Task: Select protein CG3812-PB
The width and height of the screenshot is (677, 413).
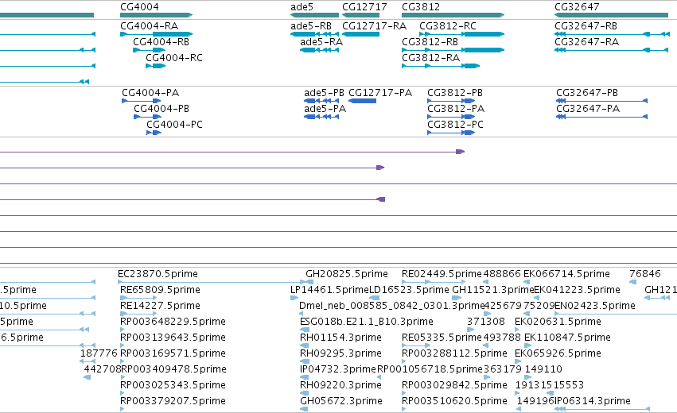Action: click(x=455, y=93)
